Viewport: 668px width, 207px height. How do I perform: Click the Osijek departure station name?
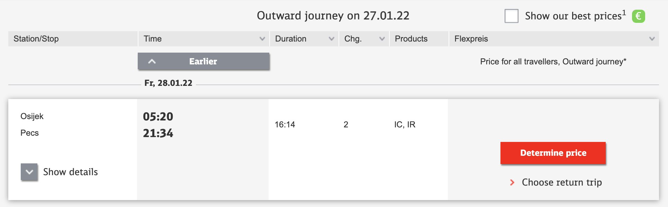coord(32,116)
